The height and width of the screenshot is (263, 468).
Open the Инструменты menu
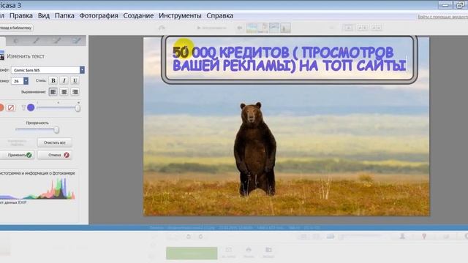pyautogui.click(x=180, y=15)
